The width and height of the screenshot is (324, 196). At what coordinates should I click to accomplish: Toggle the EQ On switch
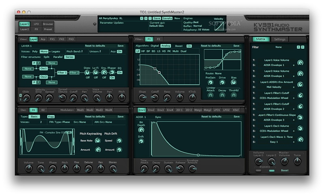click(120, 73)
